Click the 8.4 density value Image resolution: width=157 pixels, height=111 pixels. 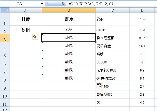(142, 78)
